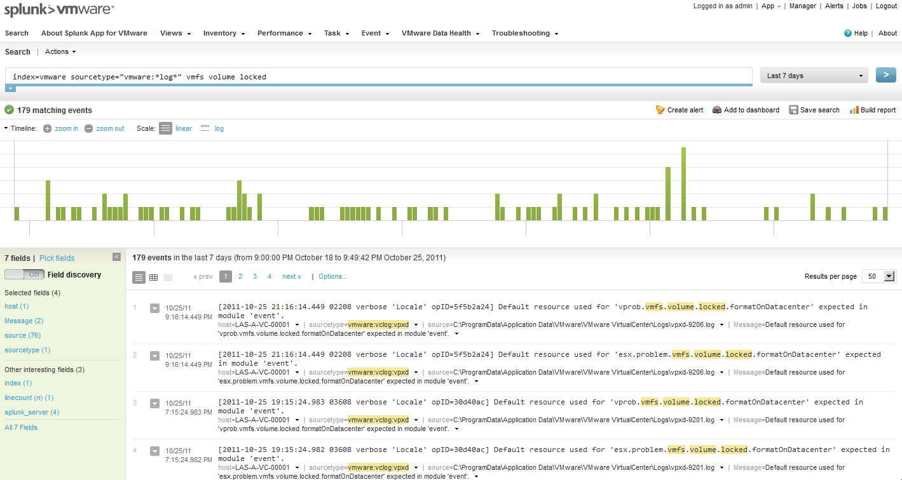902x480 pixels.
Task: Click the tallest timeline bar
Action: click(x=684, y=184)
